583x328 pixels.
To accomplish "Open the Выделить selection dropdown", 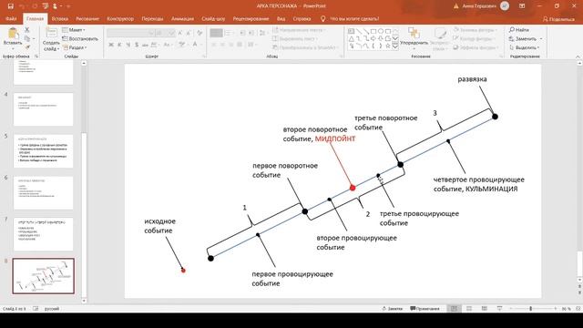I will coord(525,47).
